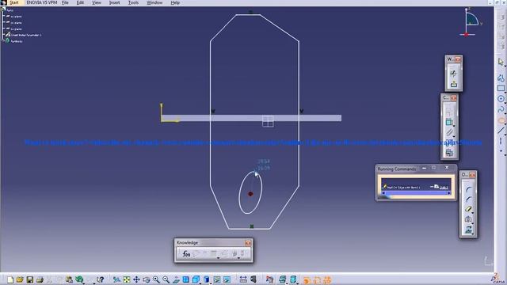Click the Mirror icon in O toolbar
The image size is (507, 285).
tap(468, 219)
